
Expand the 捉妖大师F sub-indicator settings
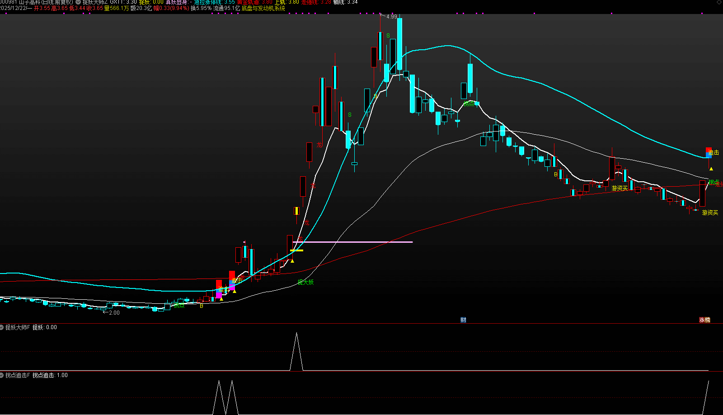(2, 327)
